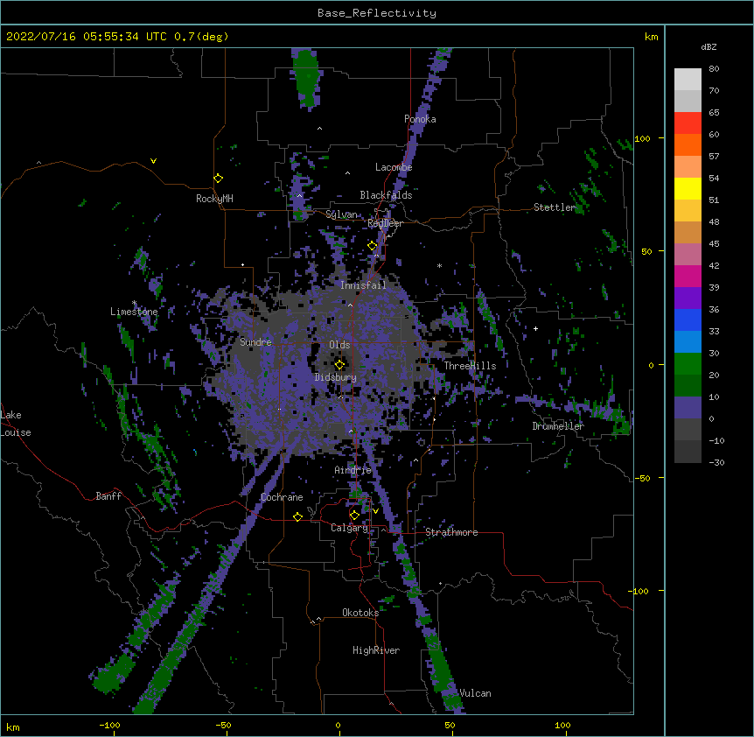754x737 pixels.
Task: Select the magenta 42-39 dBZ legend swatch
Action: (x=688, y=276)
